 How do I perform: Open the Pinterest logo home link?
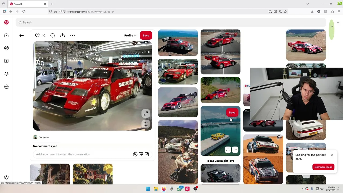pyautogui.click(x=6, y=23)
